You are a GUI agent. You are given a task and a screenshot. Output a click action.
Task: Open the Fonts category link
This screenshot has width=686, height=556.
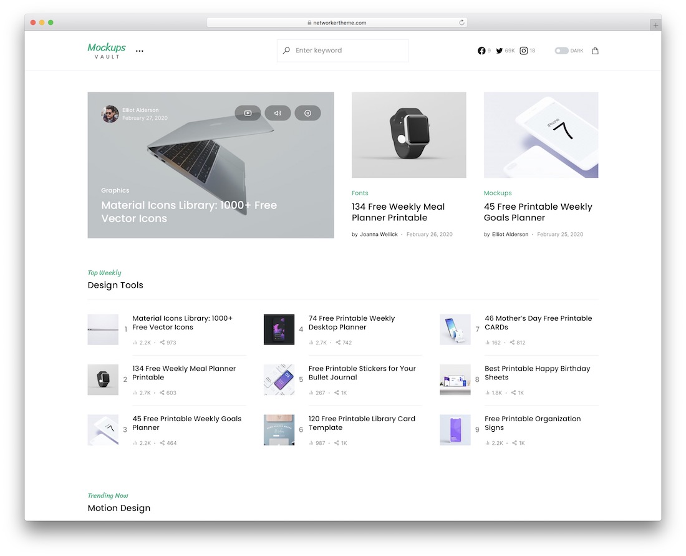pos(360,193)
